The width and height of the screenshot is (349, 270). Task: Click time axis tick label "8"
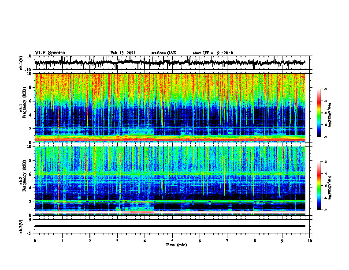pos(255,241)
